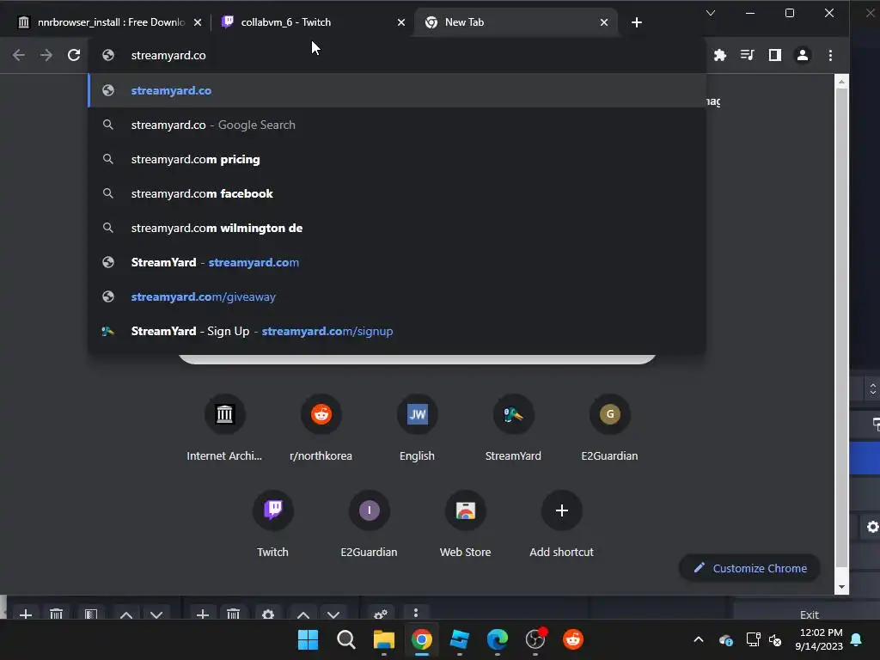Image resolution: width=880 pixels, height=660 pixels.
Task: Expand the system tray hidden icons chevron
Action: [699, 639]
